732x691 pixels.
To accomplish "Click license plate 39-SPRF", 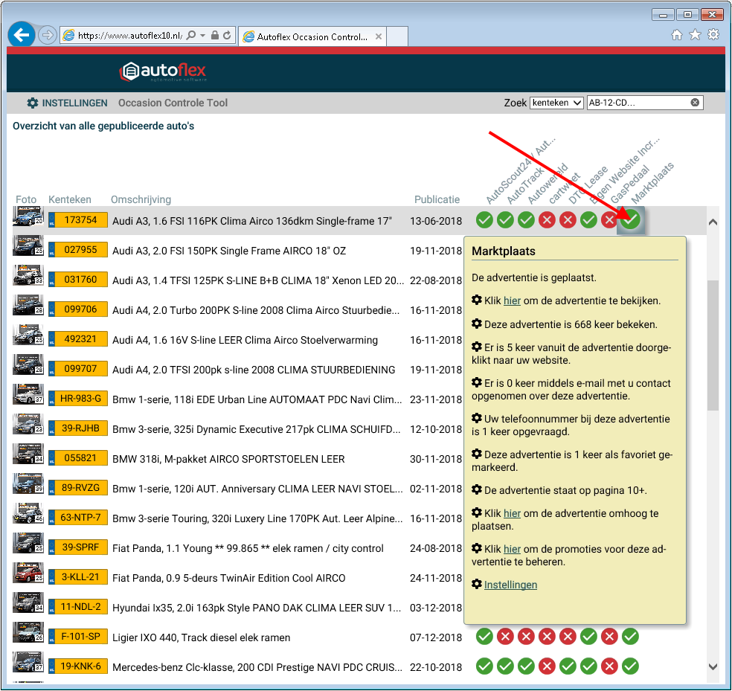I will pyautogui.click(x=78, y=547).
